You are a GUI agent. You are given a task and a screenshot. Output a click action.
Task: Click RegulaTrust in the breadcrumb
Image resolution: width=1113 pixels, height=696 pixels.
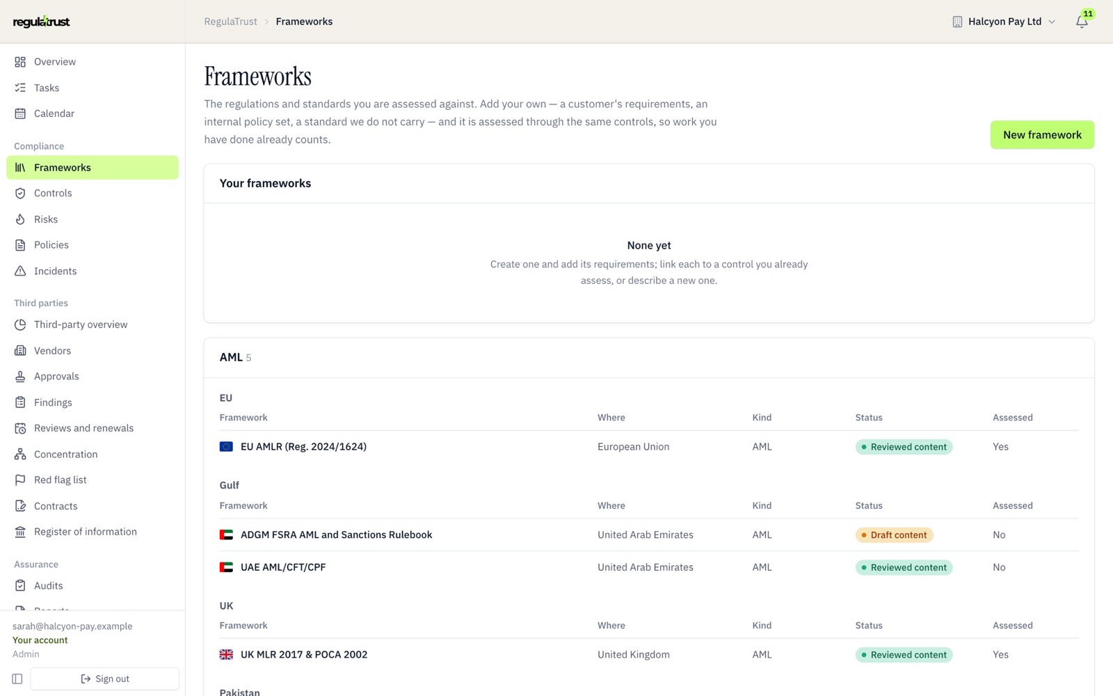coord(230,22)
